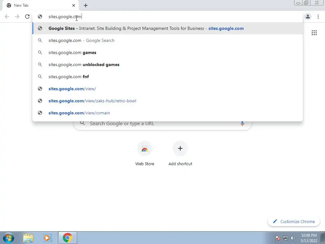Click the globe icon beside retro-bowl suggestion
The image size is (325, 244).
pos(40,101)
